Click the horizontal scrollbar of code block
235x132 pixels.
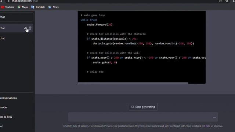[133, 83]
